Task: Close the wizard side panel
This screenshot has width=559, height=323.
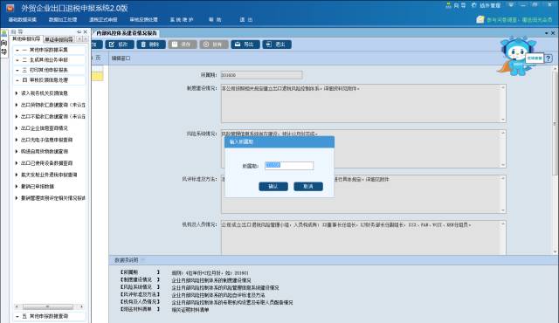Action: point(86,31)
